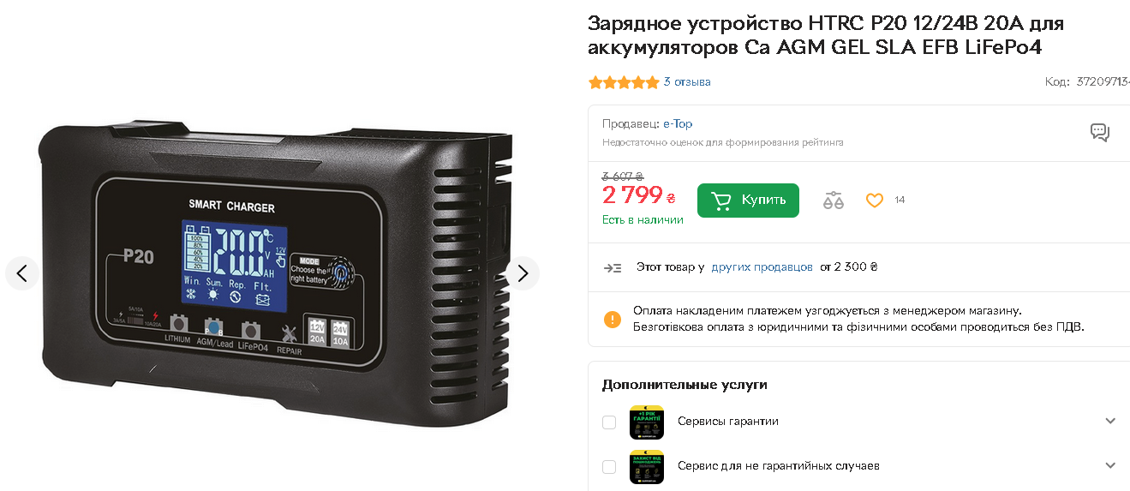Expand the Сервисы гарантии chevron

[1110, 421]
